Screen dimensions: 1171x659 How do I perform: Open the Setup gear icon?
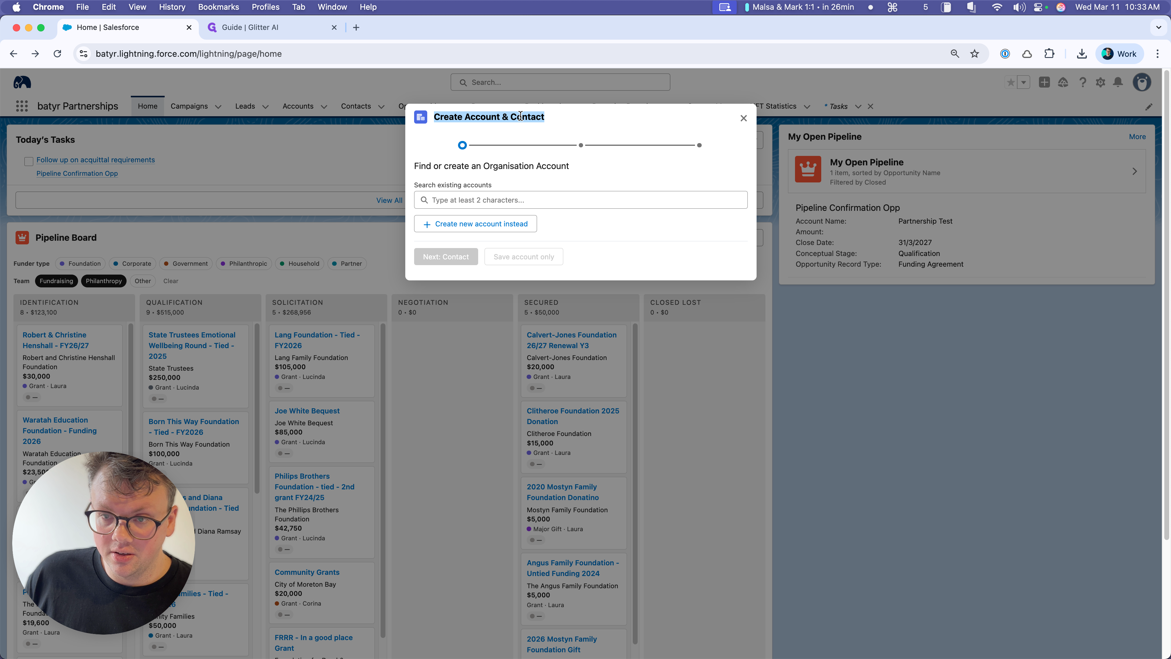coord(1100,82)
